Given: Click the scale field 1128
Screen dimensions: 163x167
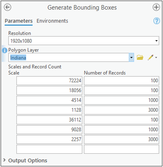Looking at the screenshot, I should click(x=49, y=110).
